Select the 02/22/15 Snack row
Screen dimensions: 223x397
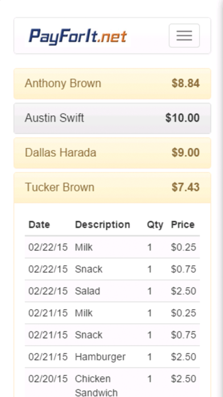[112, 269]
